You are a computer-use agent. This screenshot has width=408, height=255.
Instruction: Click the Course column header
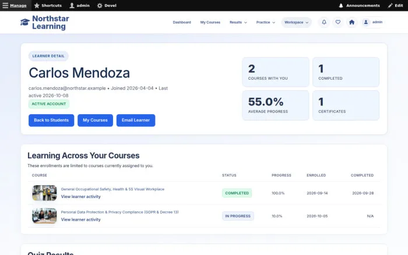coord(39,175)
